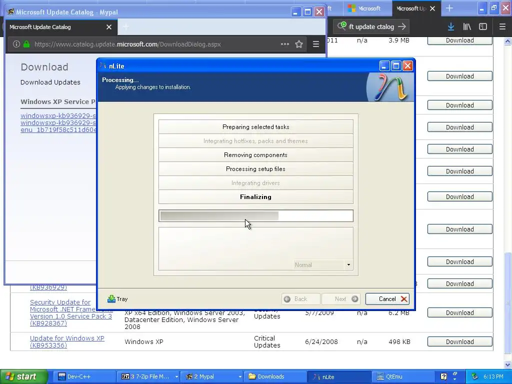This screenshot has height=384, width=512.
Task: Switch to QtEmu in the taskbar
Action: coord(402,376)
